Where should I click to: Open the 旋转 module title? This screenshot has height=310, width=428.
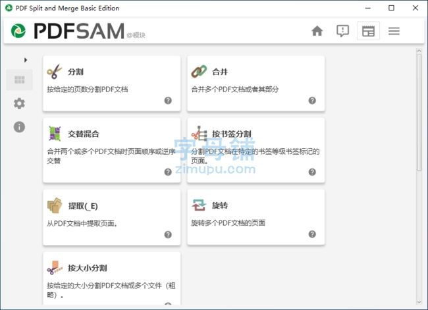coord(220,205)
